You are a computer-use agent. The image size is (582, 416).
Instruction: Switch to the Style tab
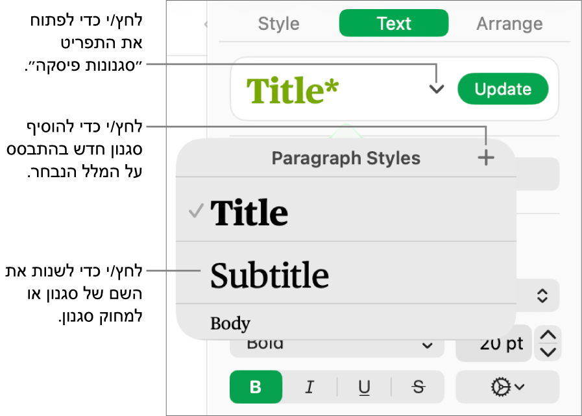(x=278, y=24)
